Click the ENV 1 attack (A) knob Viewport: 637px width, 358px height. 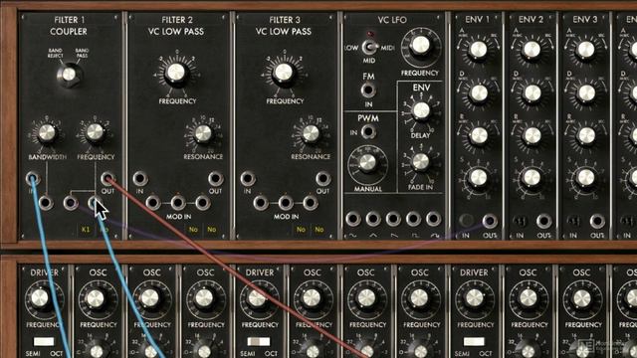[x=478, y=50]
